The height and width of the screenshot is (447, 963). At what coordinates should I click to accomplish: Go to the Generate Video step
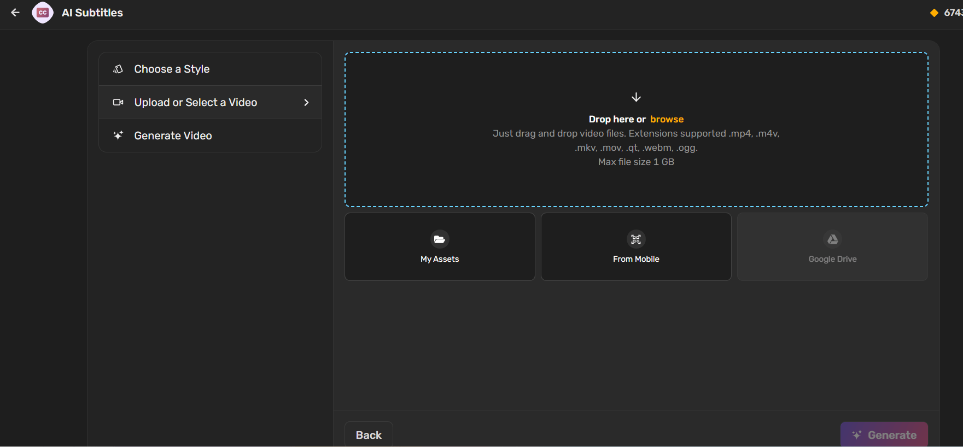(x=210, y=136)
